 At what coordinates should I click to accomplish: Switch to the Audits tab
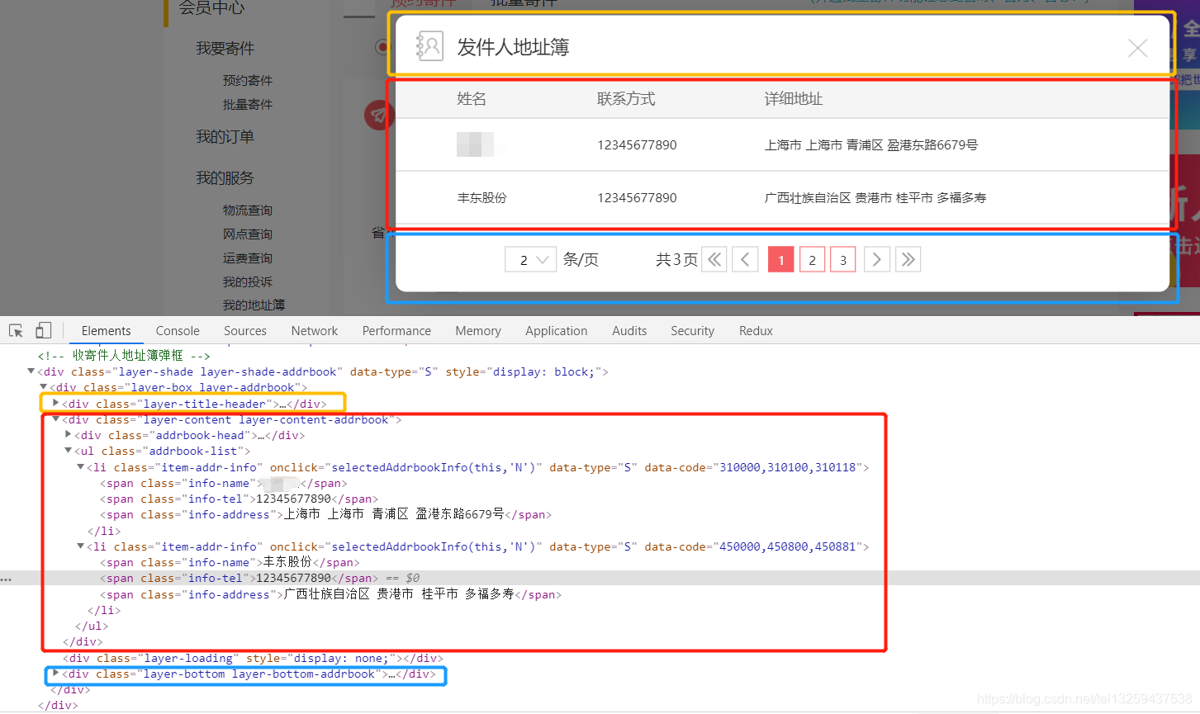coord(629,331)
